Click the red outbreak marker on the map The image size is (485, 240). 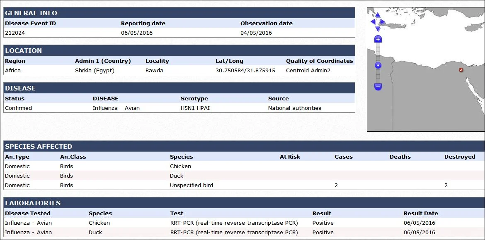(x=461, y=70)
